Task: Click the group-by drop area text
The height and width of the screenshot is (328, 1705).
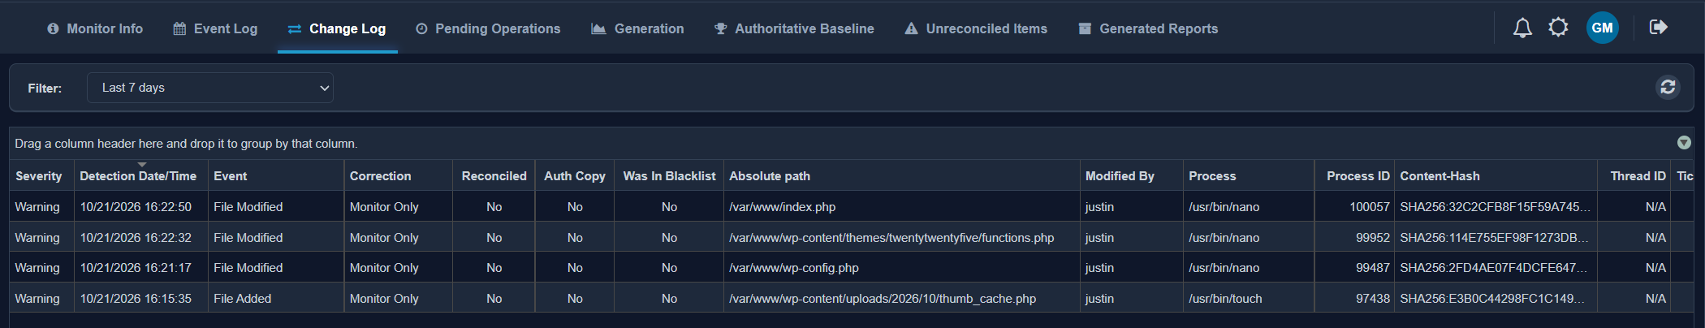Action: point(186,144)
